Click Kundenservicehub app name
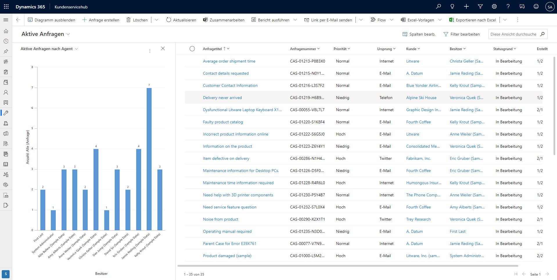Viewport: 557px width, 280px height. tap(71, 7)
